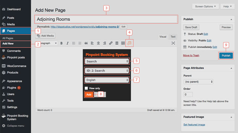238x133 pixels.
Task: Open Settings in the sidebar
Action: coord(12,107)
